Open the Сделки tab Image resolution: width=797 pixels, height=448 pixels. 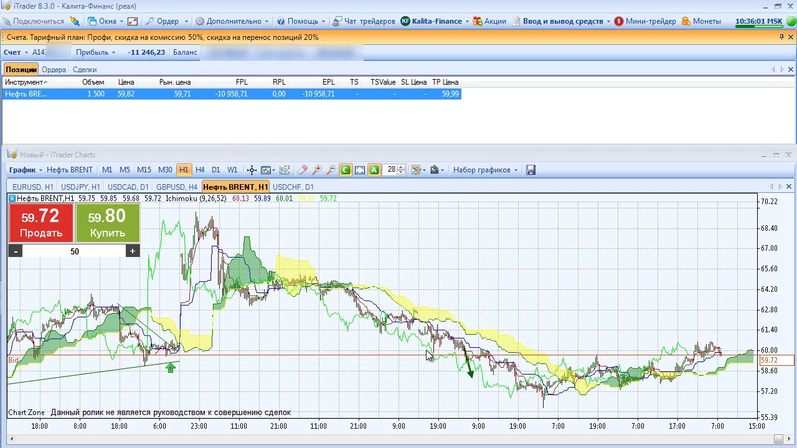coord(85,70)
